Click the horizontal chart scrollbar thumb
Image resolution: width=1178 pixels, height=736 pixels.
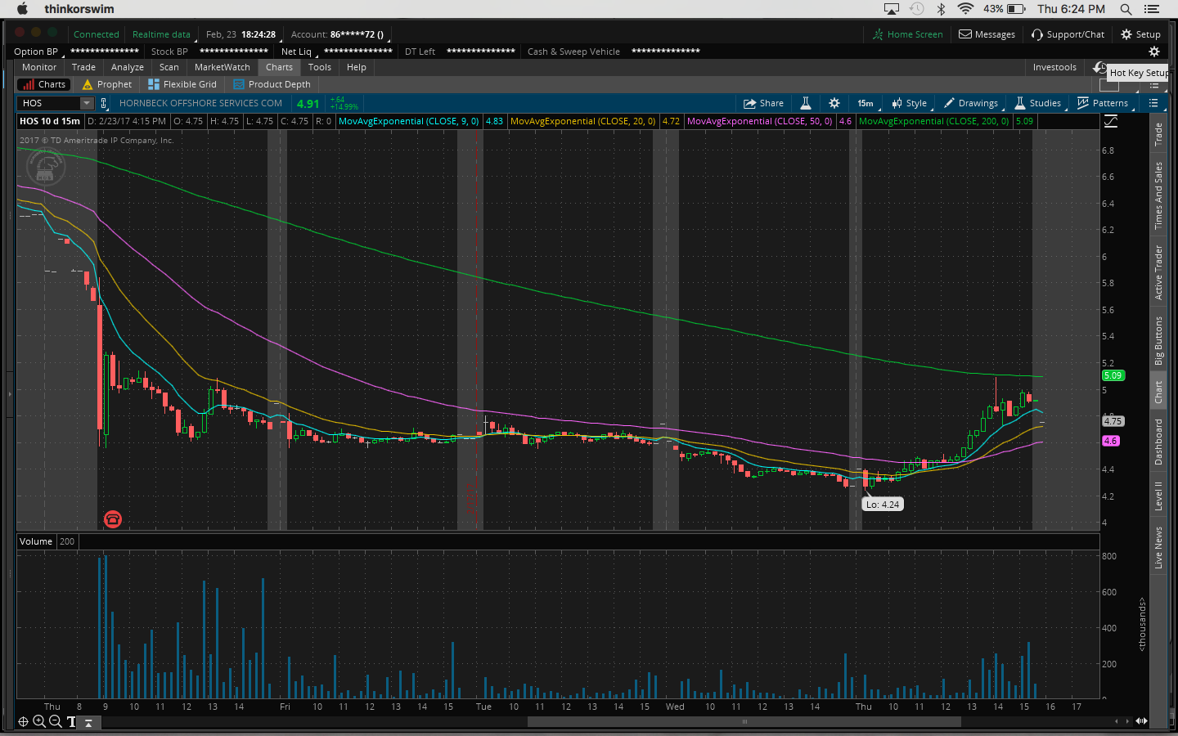click(x=744, y=721)
